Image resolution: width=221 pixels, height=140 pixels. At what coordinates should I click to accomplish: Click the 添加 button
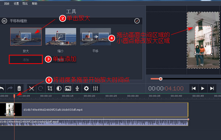[x=26, y=60]
